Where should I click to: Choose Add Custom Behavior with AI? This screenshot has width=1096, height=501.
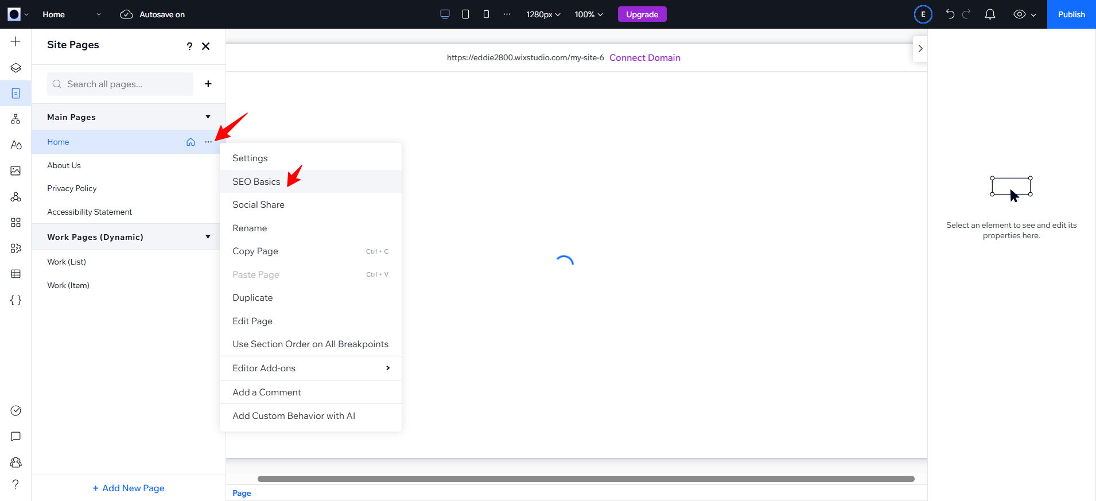click(x=310, y=415)
